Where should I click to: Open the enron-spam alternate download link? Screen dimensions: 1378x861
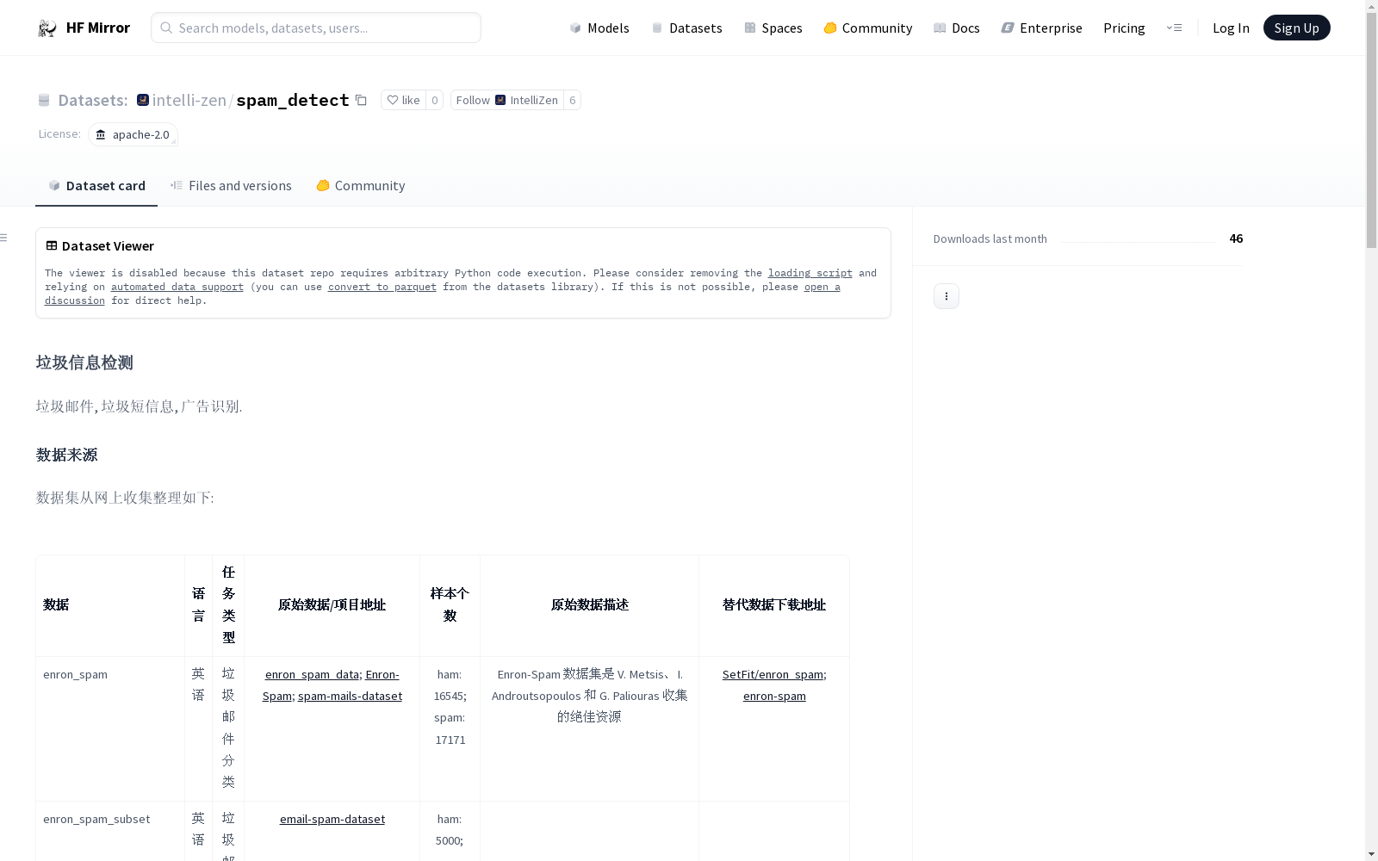point(774,696)
